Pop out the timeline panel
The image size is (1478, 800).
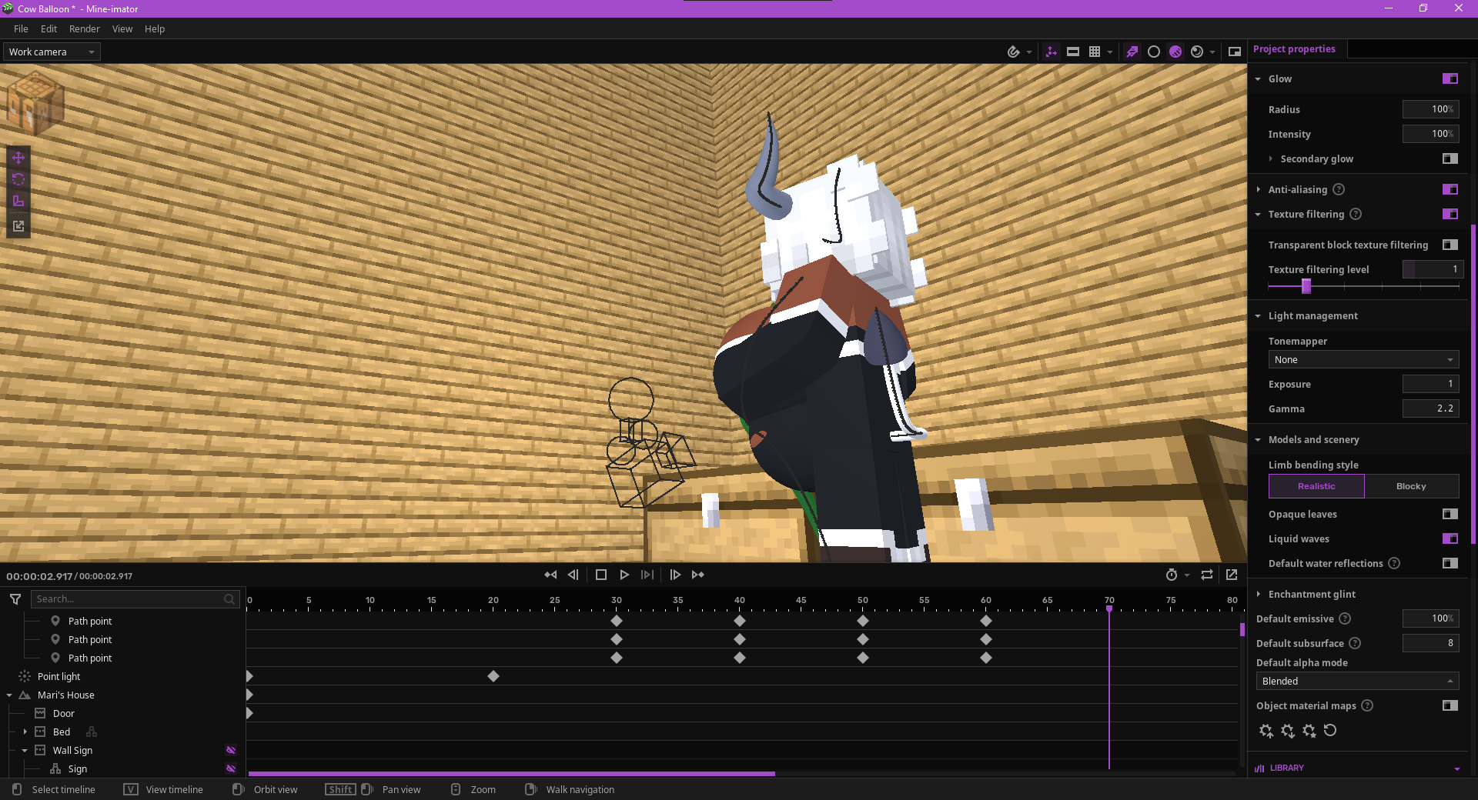click(1232, 575)
